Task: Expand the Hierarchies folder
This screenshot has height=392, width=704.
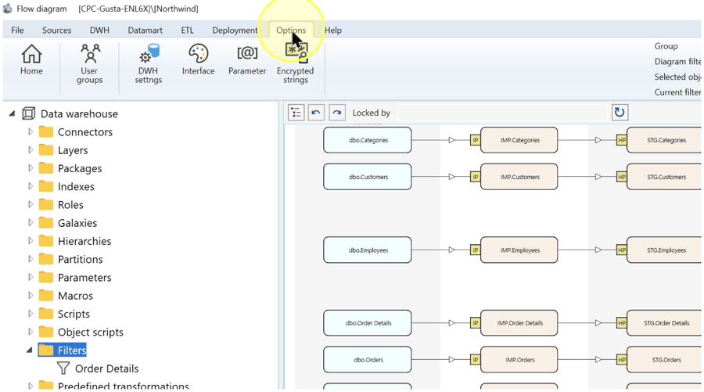Action: point(30,241)
